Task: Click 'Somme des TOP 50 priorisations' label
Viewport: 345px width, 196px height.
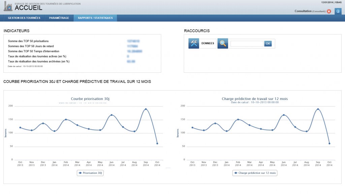Action: pyautogui.click(x=28, y=41)
